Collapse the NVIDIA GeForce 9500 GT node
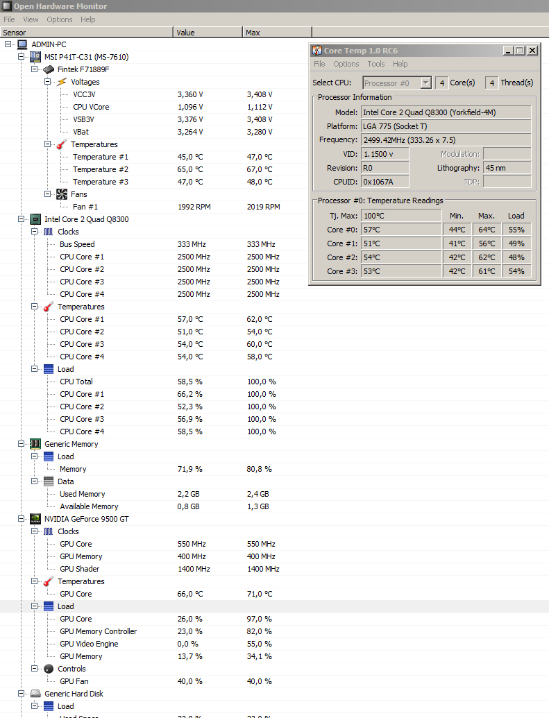Screen dimensions: 549x718 coord(21,519)
